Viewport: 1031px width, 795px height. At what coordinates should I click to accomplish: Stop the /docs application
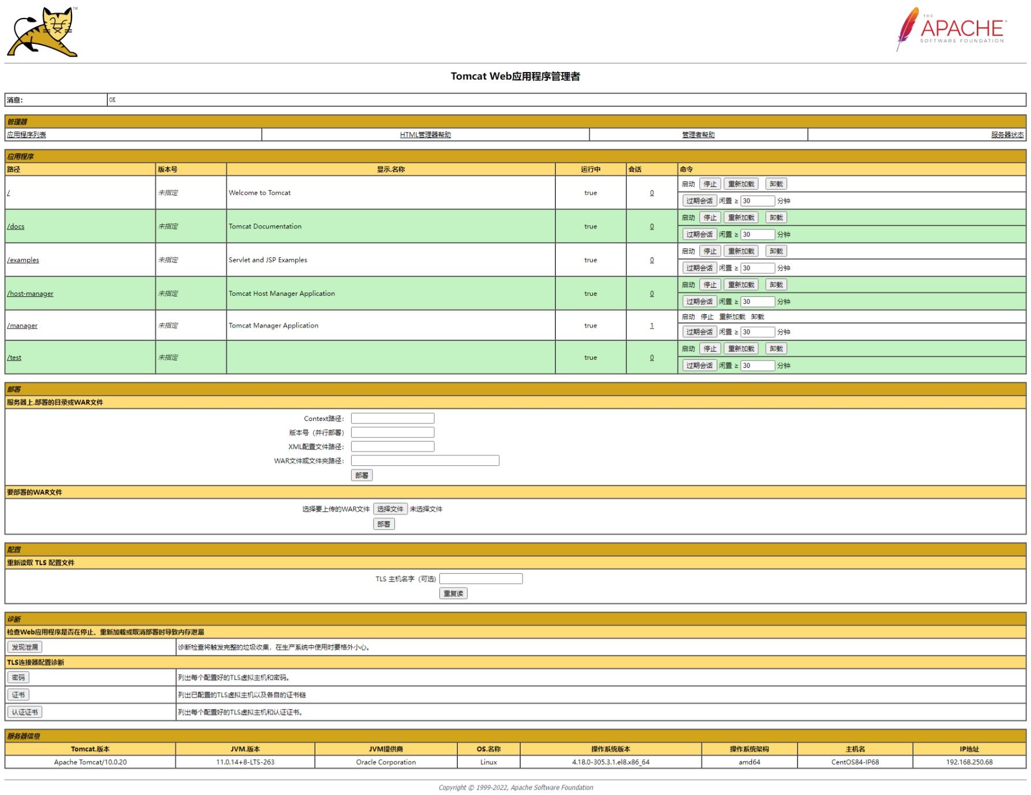pyautogui.click(x=710, y=217)
